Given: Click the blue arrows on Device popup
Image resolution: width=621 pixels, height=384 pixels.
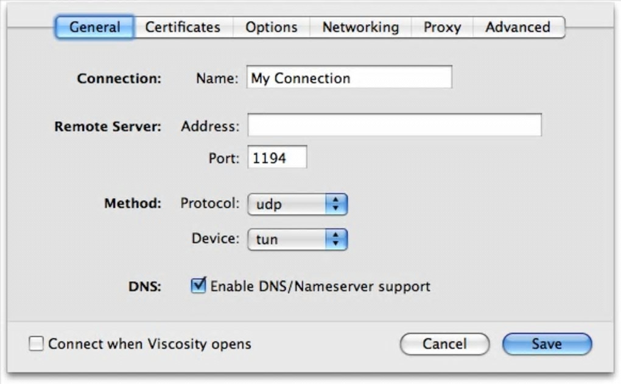Looking at the screenshot, I should point(335,239).
